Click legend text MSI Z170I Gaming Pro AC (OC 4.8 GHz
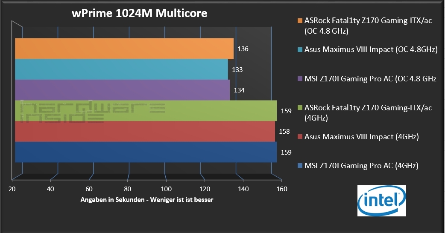 point(370,79)
